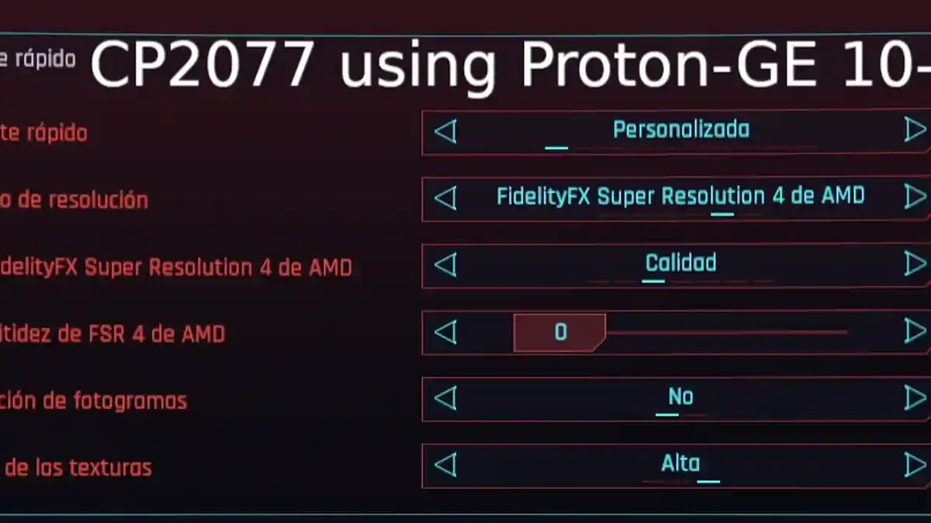Click left arrow next to Calidad
931x523 pixels.
445,265
